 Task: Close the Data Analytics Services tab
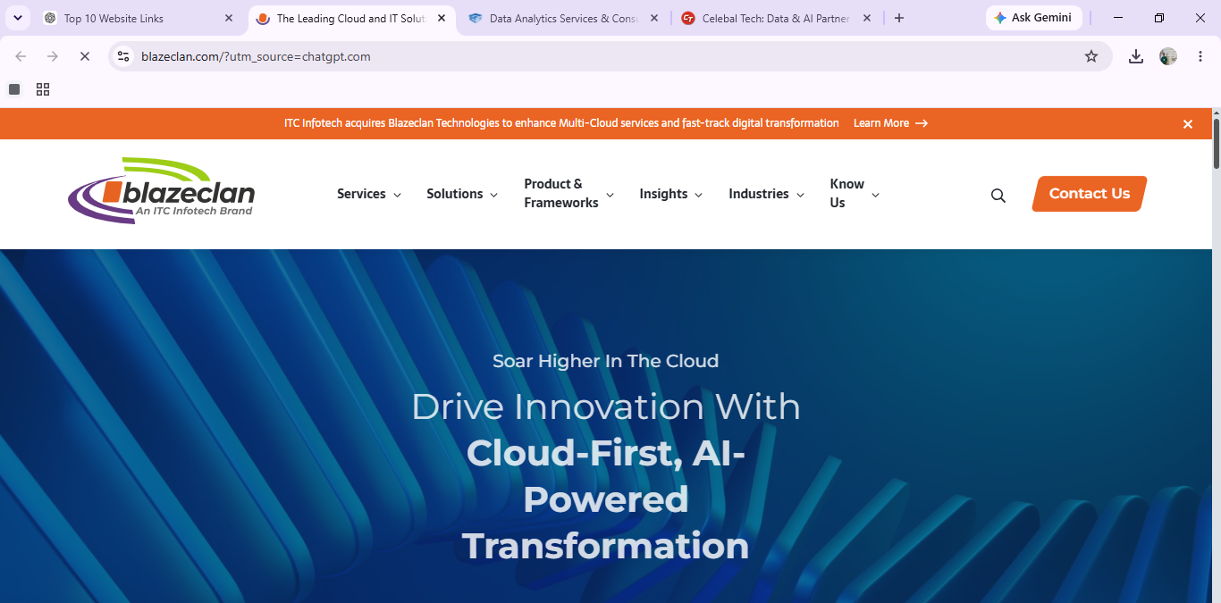(654, 18)
